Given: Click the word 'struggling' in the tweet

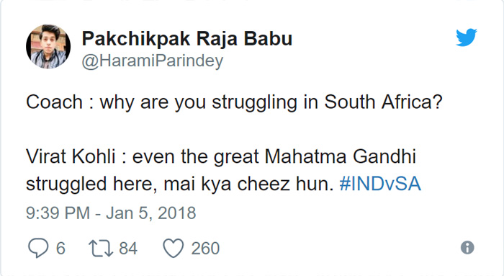Looking at the screenshot, I should (x=254, y=103).
